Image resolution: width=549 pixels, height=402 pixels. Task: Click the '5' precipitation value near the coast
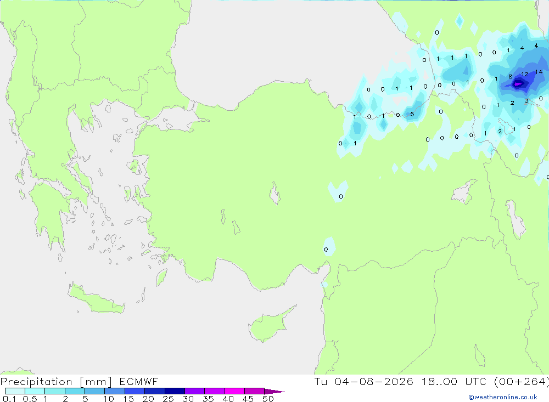pos(412,114)
